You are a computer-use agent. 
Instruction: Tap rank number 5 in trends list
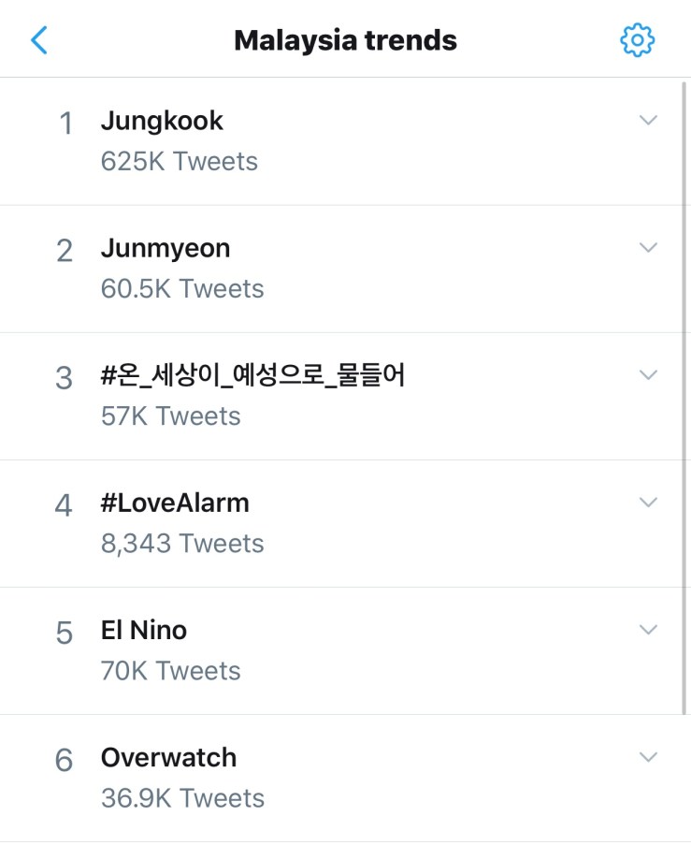pyautogui.click(x=64, y=634)
